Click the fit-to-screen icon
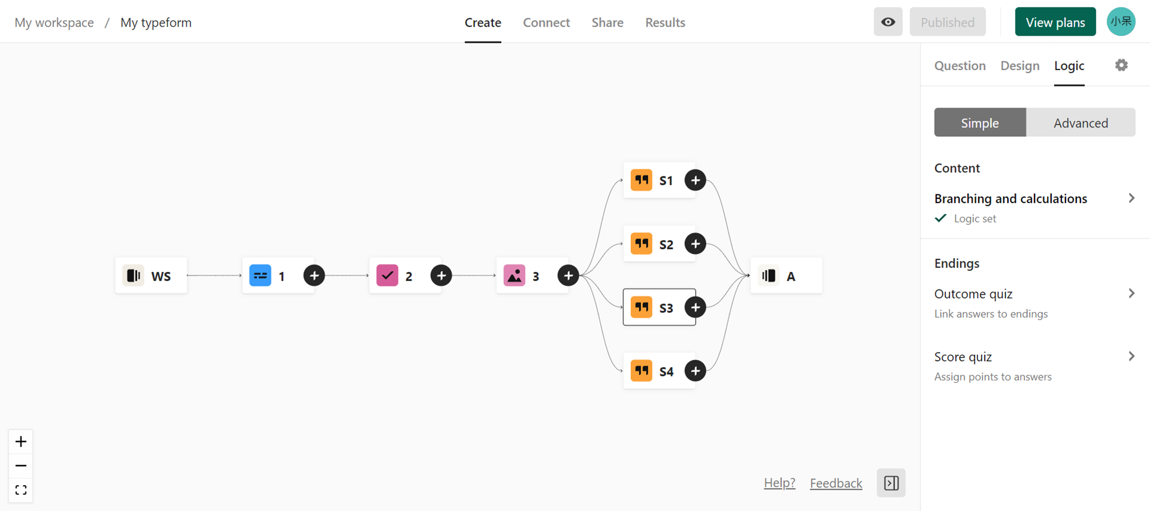This screenshot has height=511, width=1150. coord(21,490)
